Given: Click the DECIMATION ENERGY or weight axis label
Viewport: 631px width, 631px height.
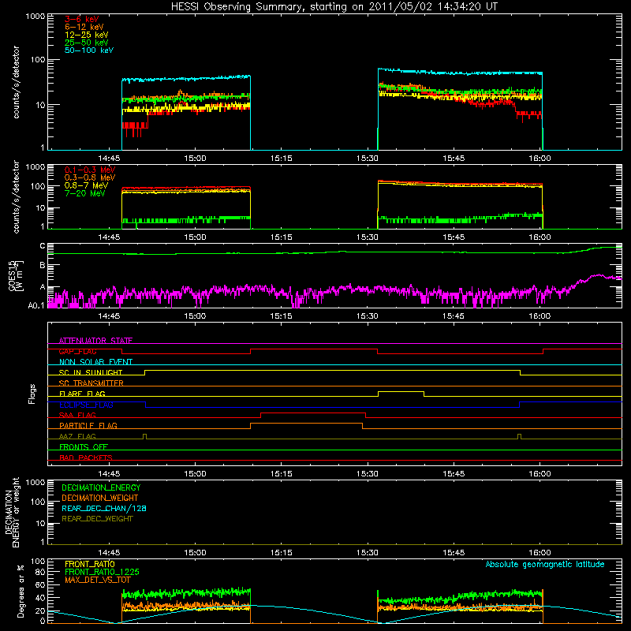Looking at the screenshot, I should pyautogui.click(x=12, y=512).
